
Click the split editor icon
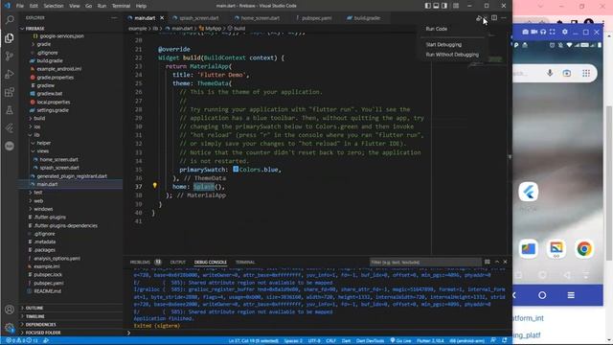pyautogui.click(x=494, y=18)
